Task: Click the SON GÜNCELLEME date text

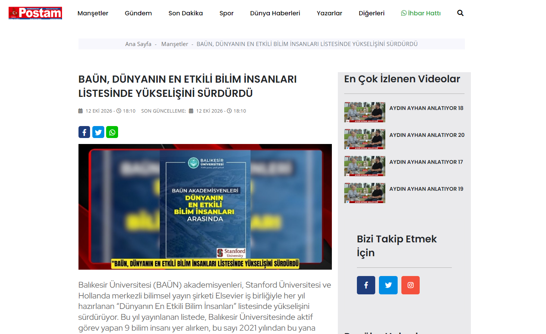Action: tap(194, 111)
